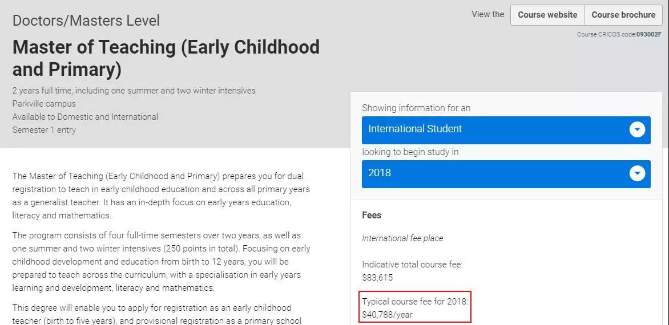Click the looking to begin study in label
This screenshot has width=669, height=325.
(410, 152)
